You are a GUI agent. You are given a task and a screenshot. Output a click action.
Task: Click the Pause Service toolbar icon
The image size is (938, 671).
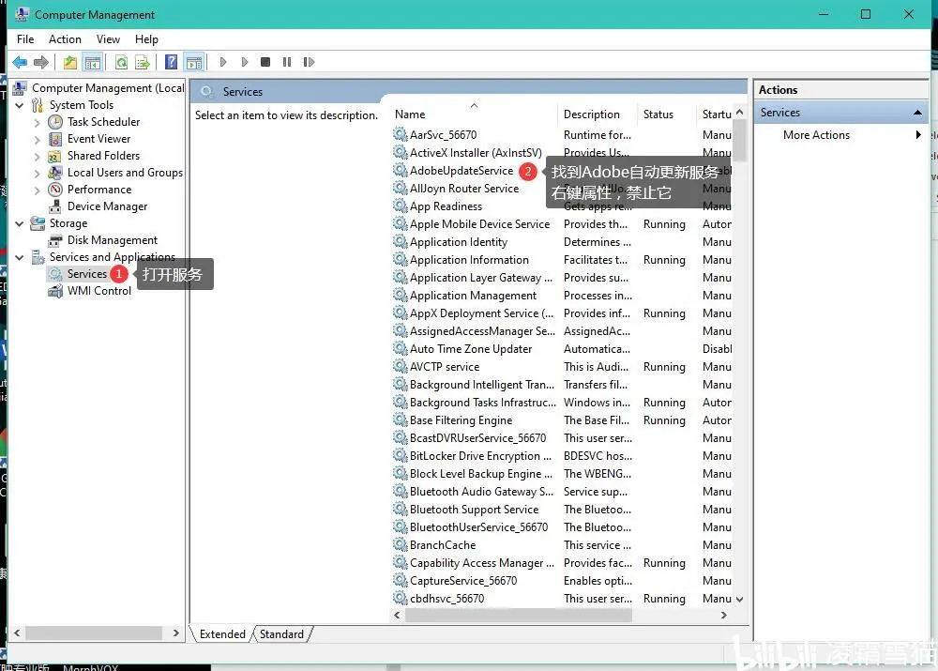pyautogui.click(x=288, y=62)
